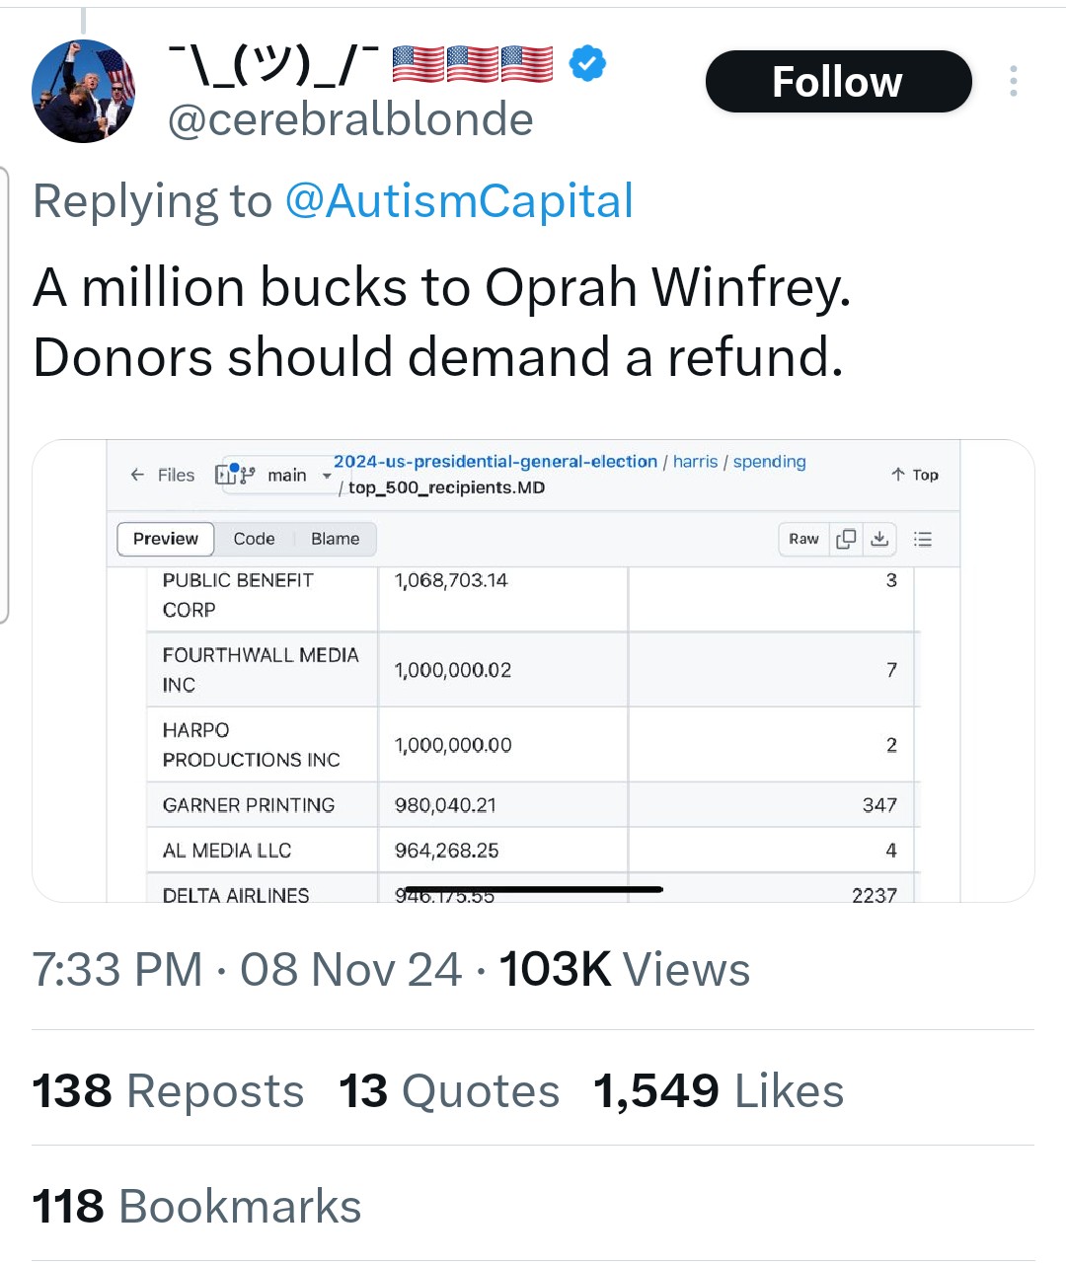Viewport: 1066px width, 1264px height.
Task: View the 138 Reposts list
Action: (168, 1091)
